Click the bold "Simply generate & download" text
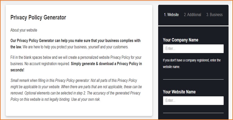Image resolution: width=233 pixels, height=120 pixels. (x=76, y=67)
